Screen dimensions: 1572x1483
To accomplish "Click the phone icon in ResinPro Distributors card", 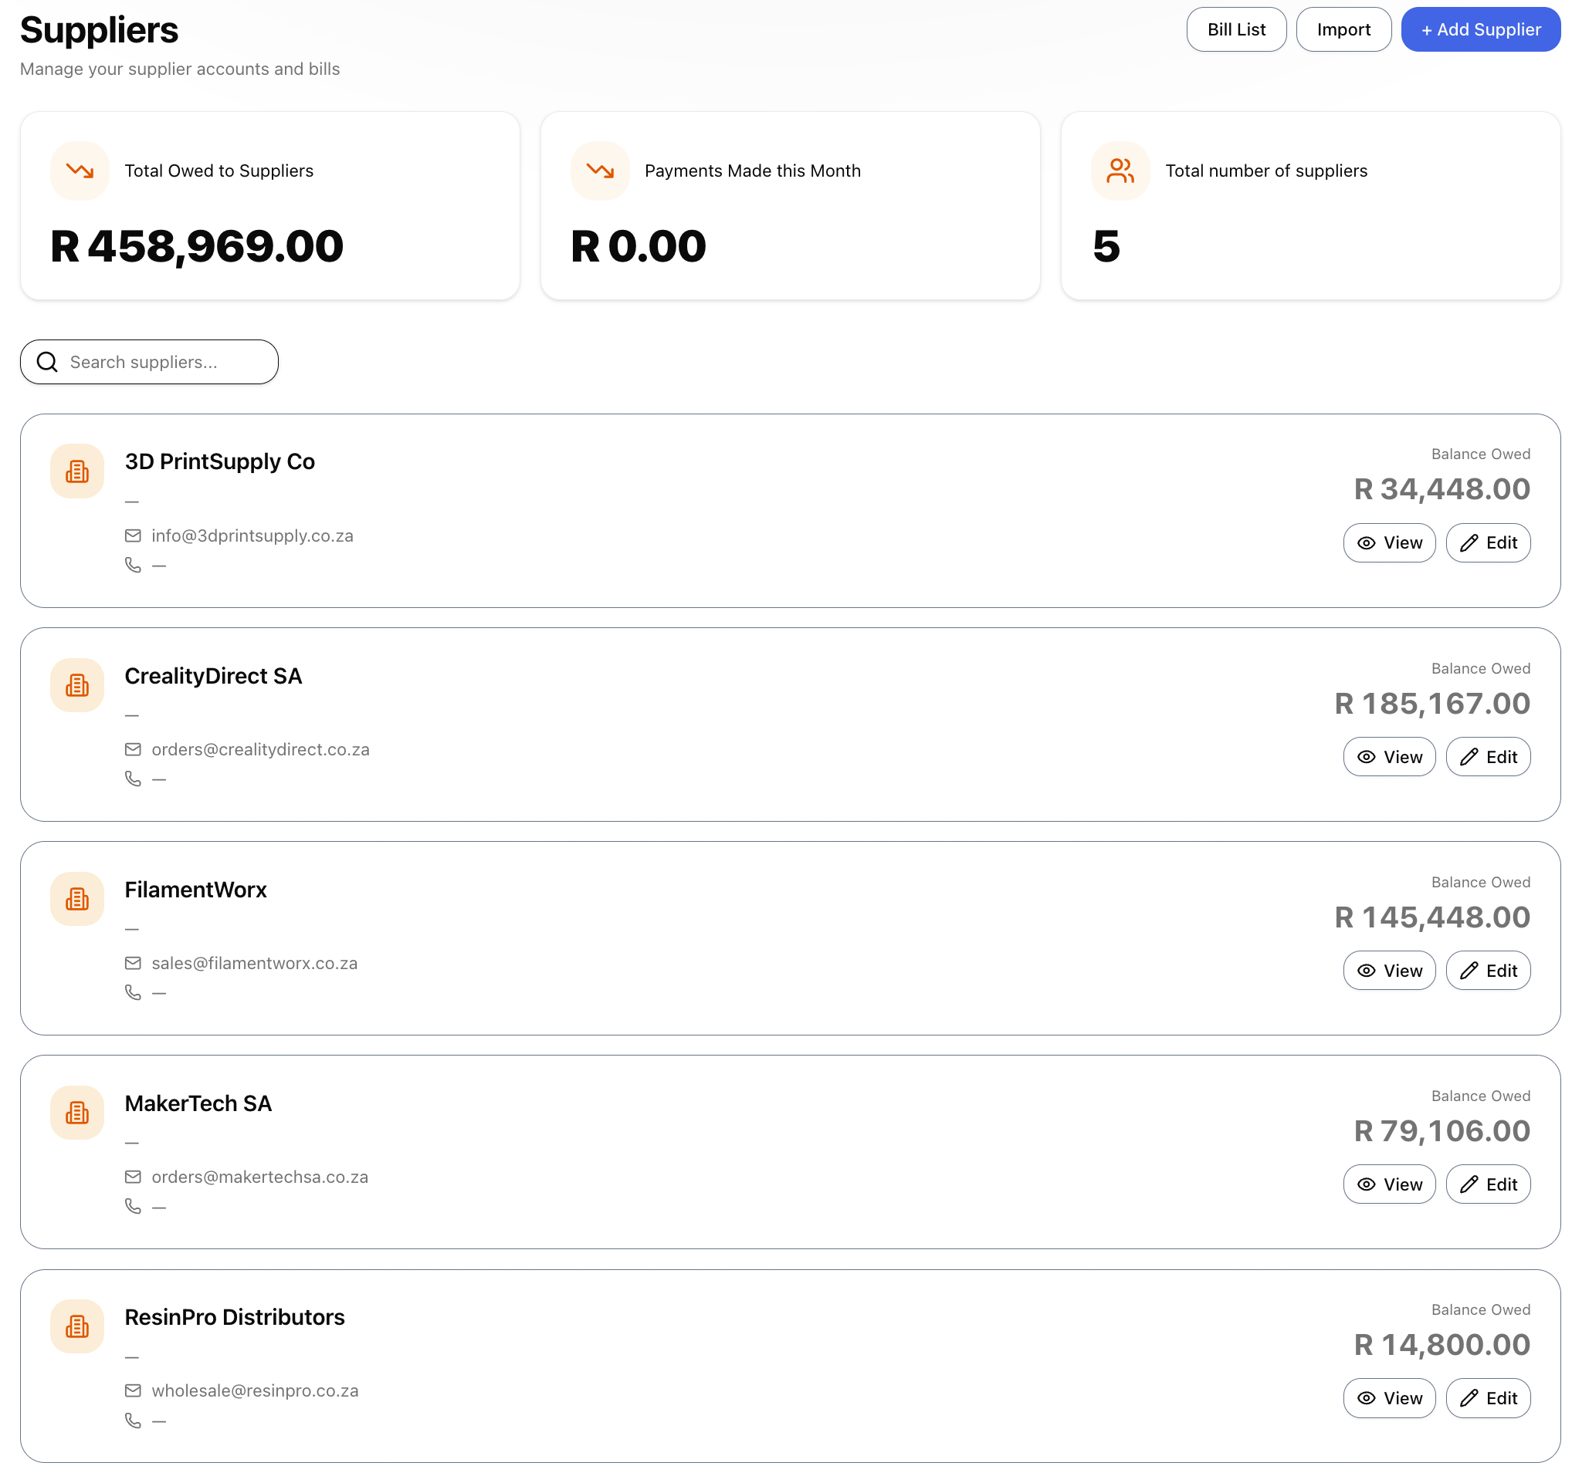I will click(133, 1421).
